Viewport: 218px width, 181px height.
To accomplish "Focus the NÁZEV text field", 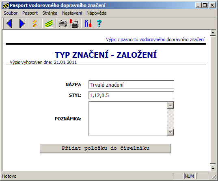I will tap(131, 85).
